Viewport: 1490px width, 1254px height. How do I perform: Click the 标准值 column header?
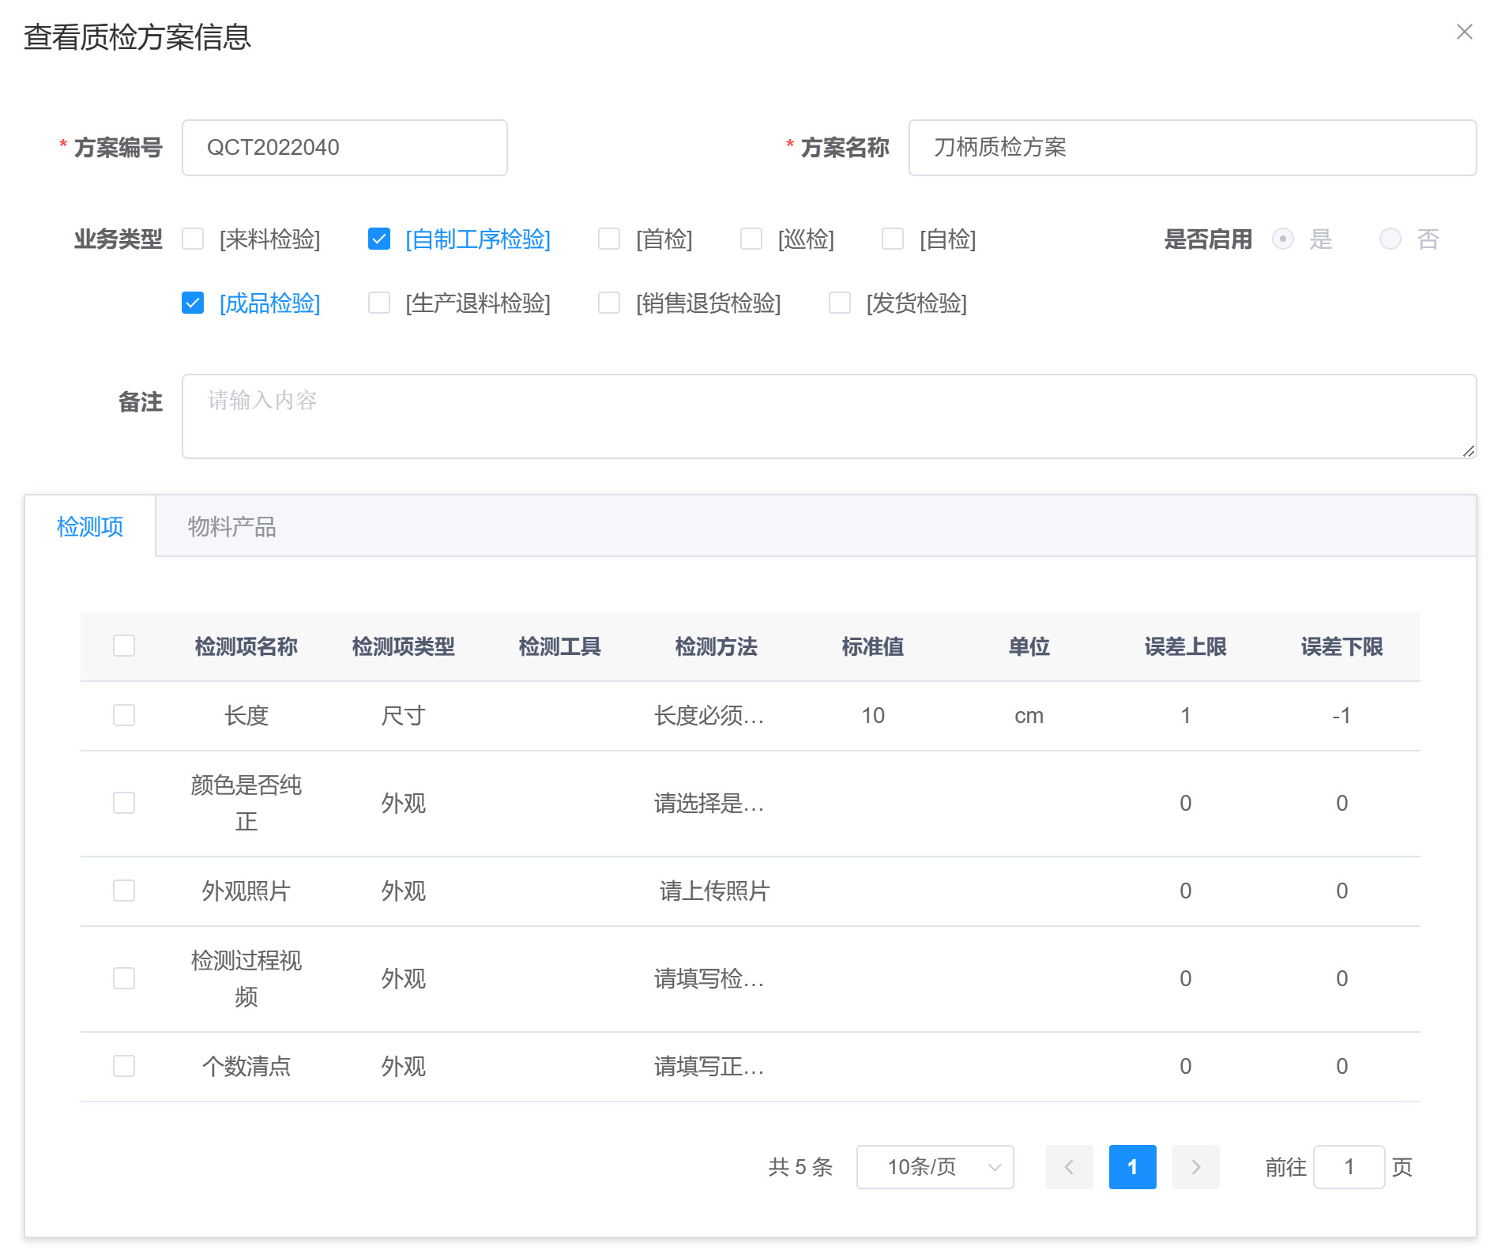click(872, 646)
